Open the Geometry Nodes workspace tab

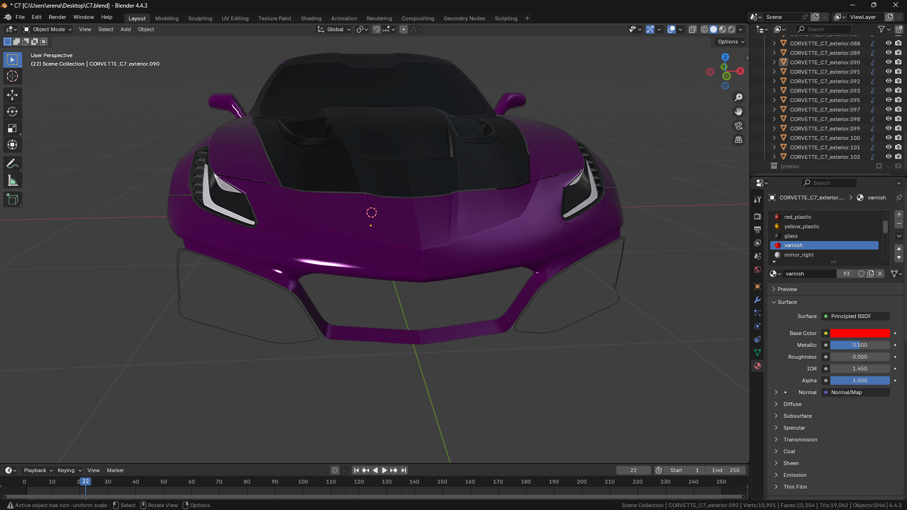(464, 18)
